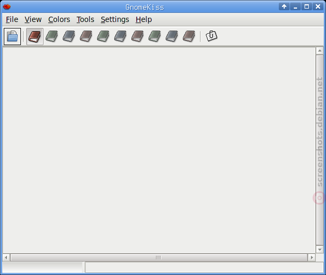Open the Help menu
326x275 pixels.
[144, 19]
